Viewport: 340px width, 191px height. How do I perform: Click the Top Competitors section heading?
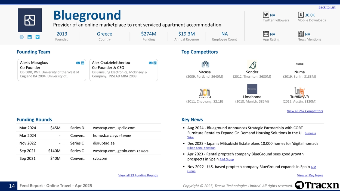pyautogui.click(x=200, y=52)
